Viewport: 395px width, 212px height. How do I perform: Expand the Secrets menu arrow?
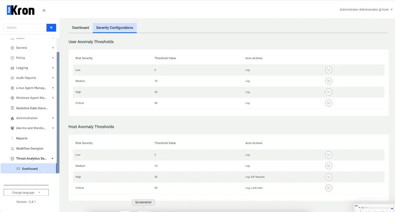coord(53,48)
